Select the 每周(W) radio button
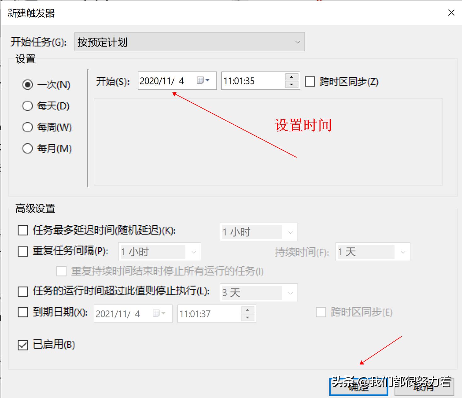 click(x=28, y=127)
